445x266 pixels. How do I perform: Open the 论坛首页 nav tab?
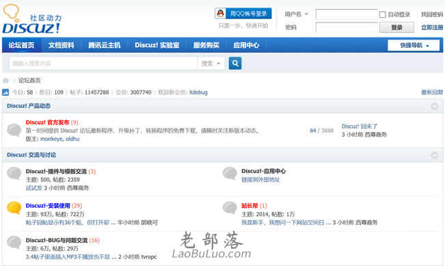click(21, 45)
